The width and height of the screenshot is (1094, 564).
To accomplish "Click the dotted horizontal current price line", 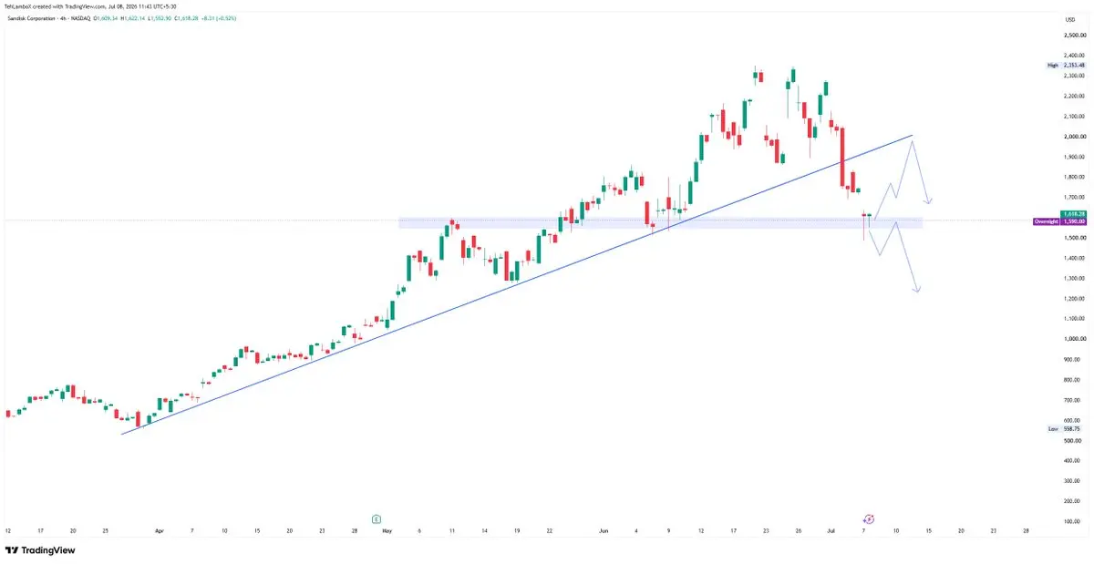I will (x=456, y=220).
